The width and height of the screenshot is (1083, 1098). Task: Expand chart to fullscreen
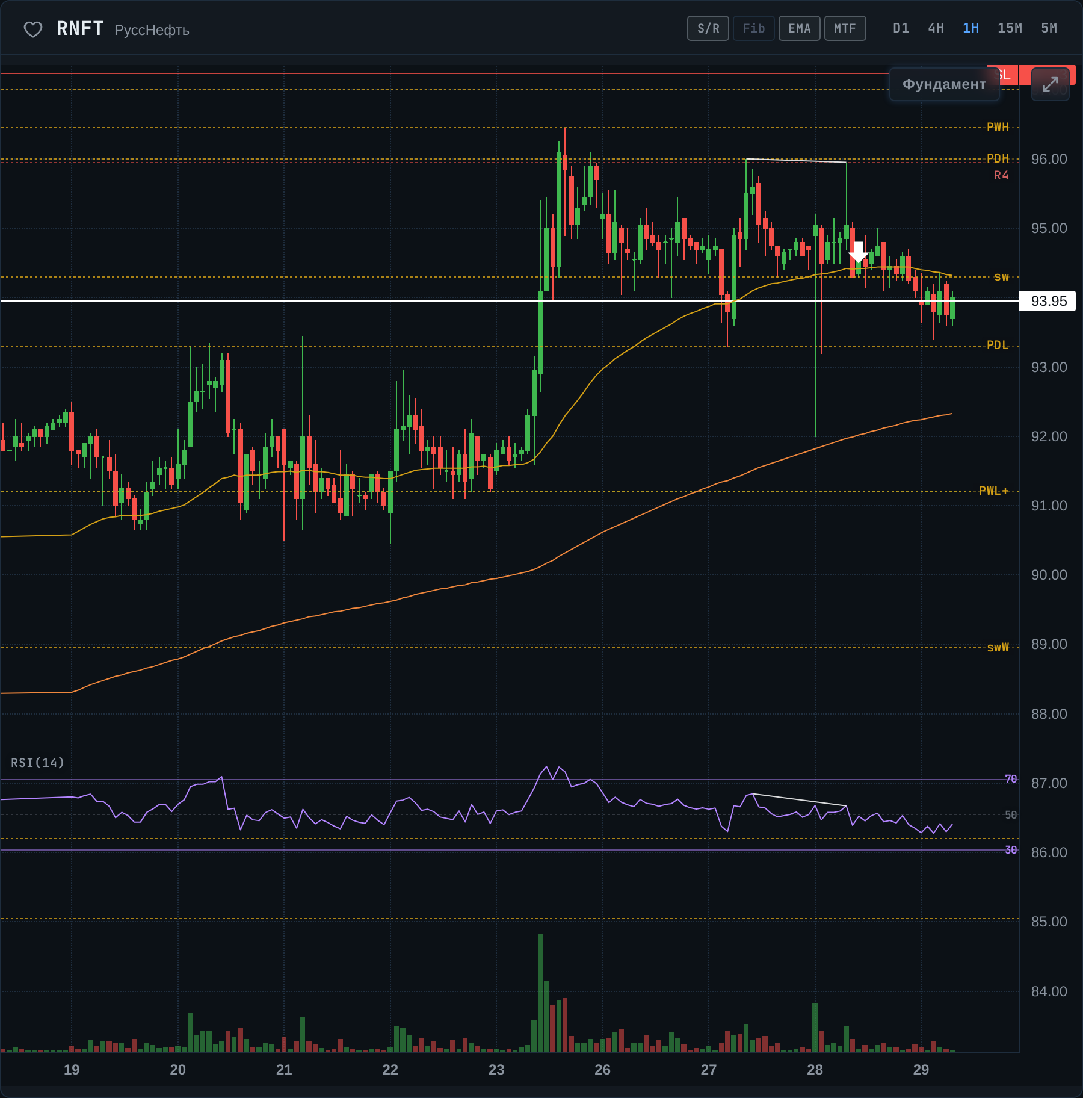1050,84
